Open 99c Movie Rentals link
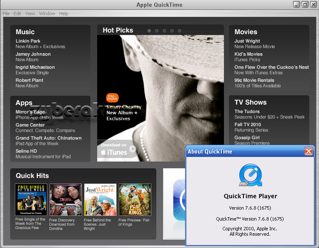 258,83
